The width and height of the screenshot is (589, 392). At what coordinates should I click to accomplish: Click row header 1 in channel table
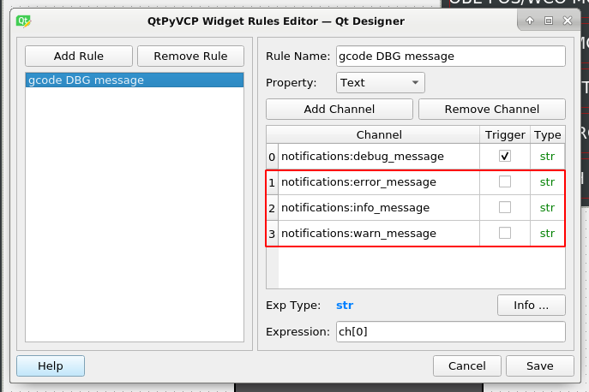272,182
